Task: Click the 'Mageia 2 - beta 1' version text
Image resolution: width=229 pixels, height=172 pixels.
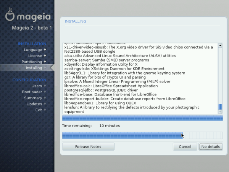Action: click(x=32, y=28)
